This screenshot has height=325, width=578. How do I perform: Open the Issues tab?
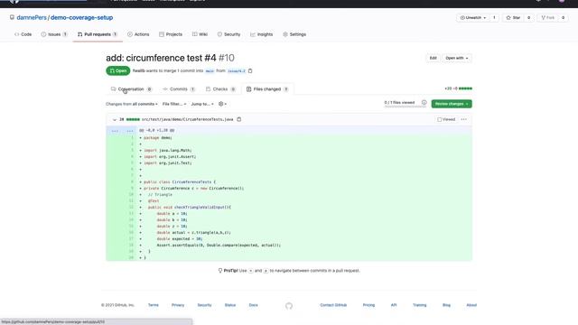(54, 34)
